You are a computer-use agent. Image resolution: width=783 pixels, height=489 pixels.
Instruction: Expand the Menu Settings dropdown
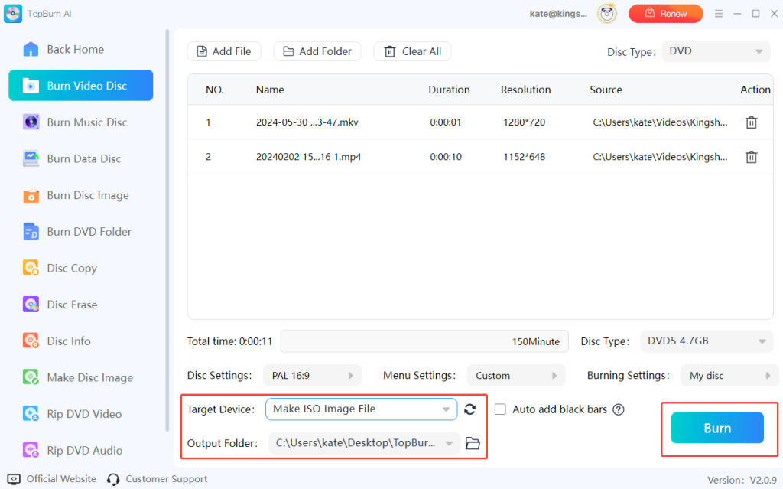coord(515,375)
